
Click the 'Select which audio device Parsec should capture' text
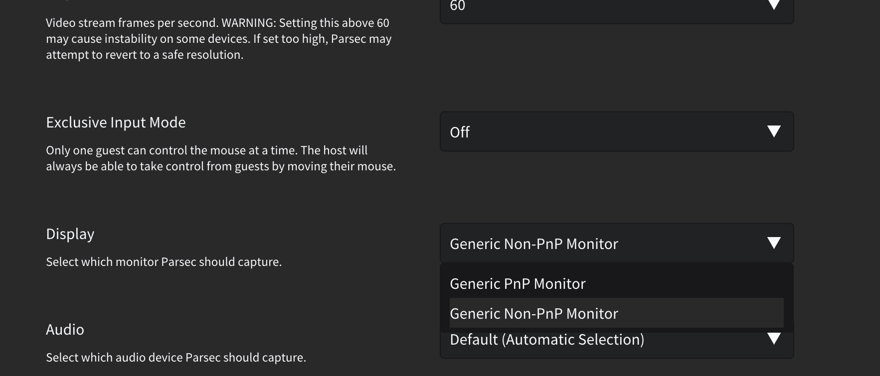[176, 358]
